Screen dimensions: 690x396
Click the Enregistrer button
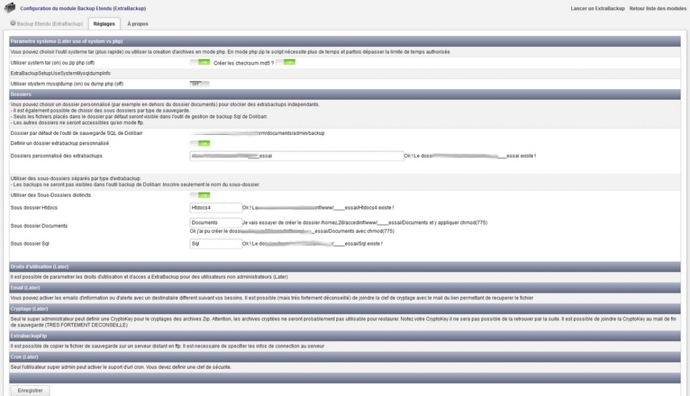(x=30, y=391)
